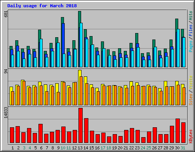The height and width of the screenshot is (152, 195).
Task: Click day 27 on the x-axis
Action: tap(160, 148)
